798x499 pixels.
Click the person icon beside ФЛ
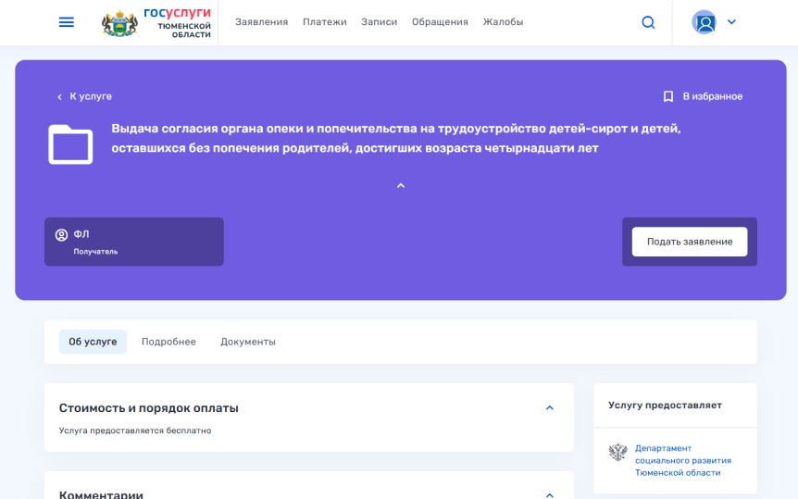[x=62, y=235]
